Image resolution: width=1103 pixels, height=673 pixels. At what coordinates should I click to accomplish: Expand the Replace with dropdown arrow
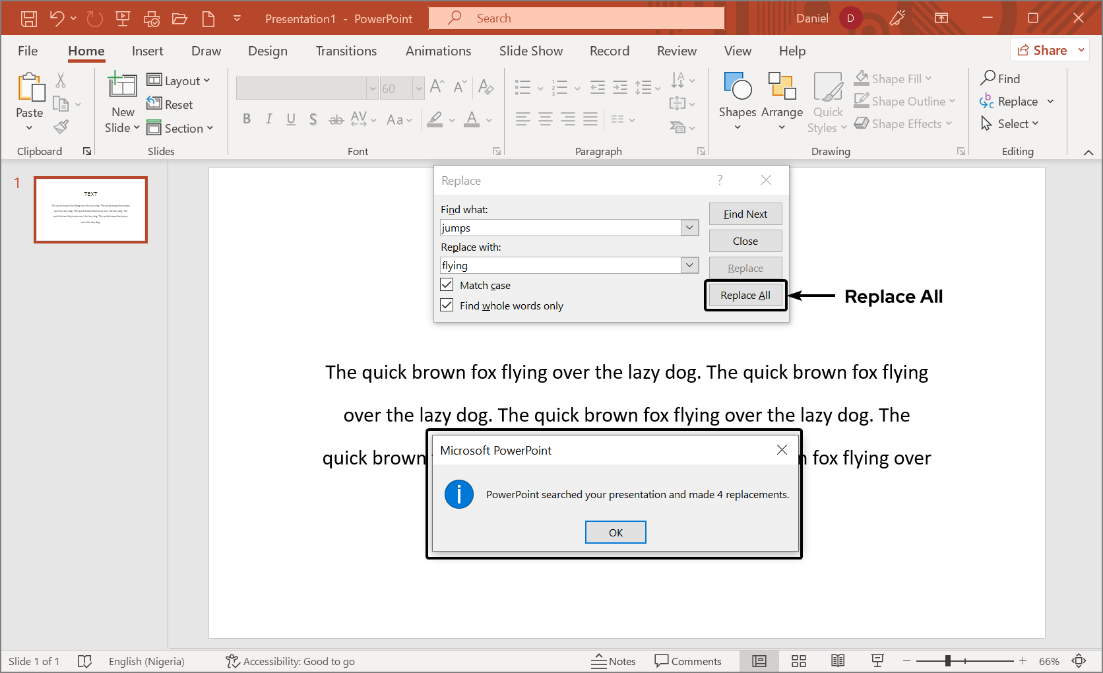[x=689, y=265]
